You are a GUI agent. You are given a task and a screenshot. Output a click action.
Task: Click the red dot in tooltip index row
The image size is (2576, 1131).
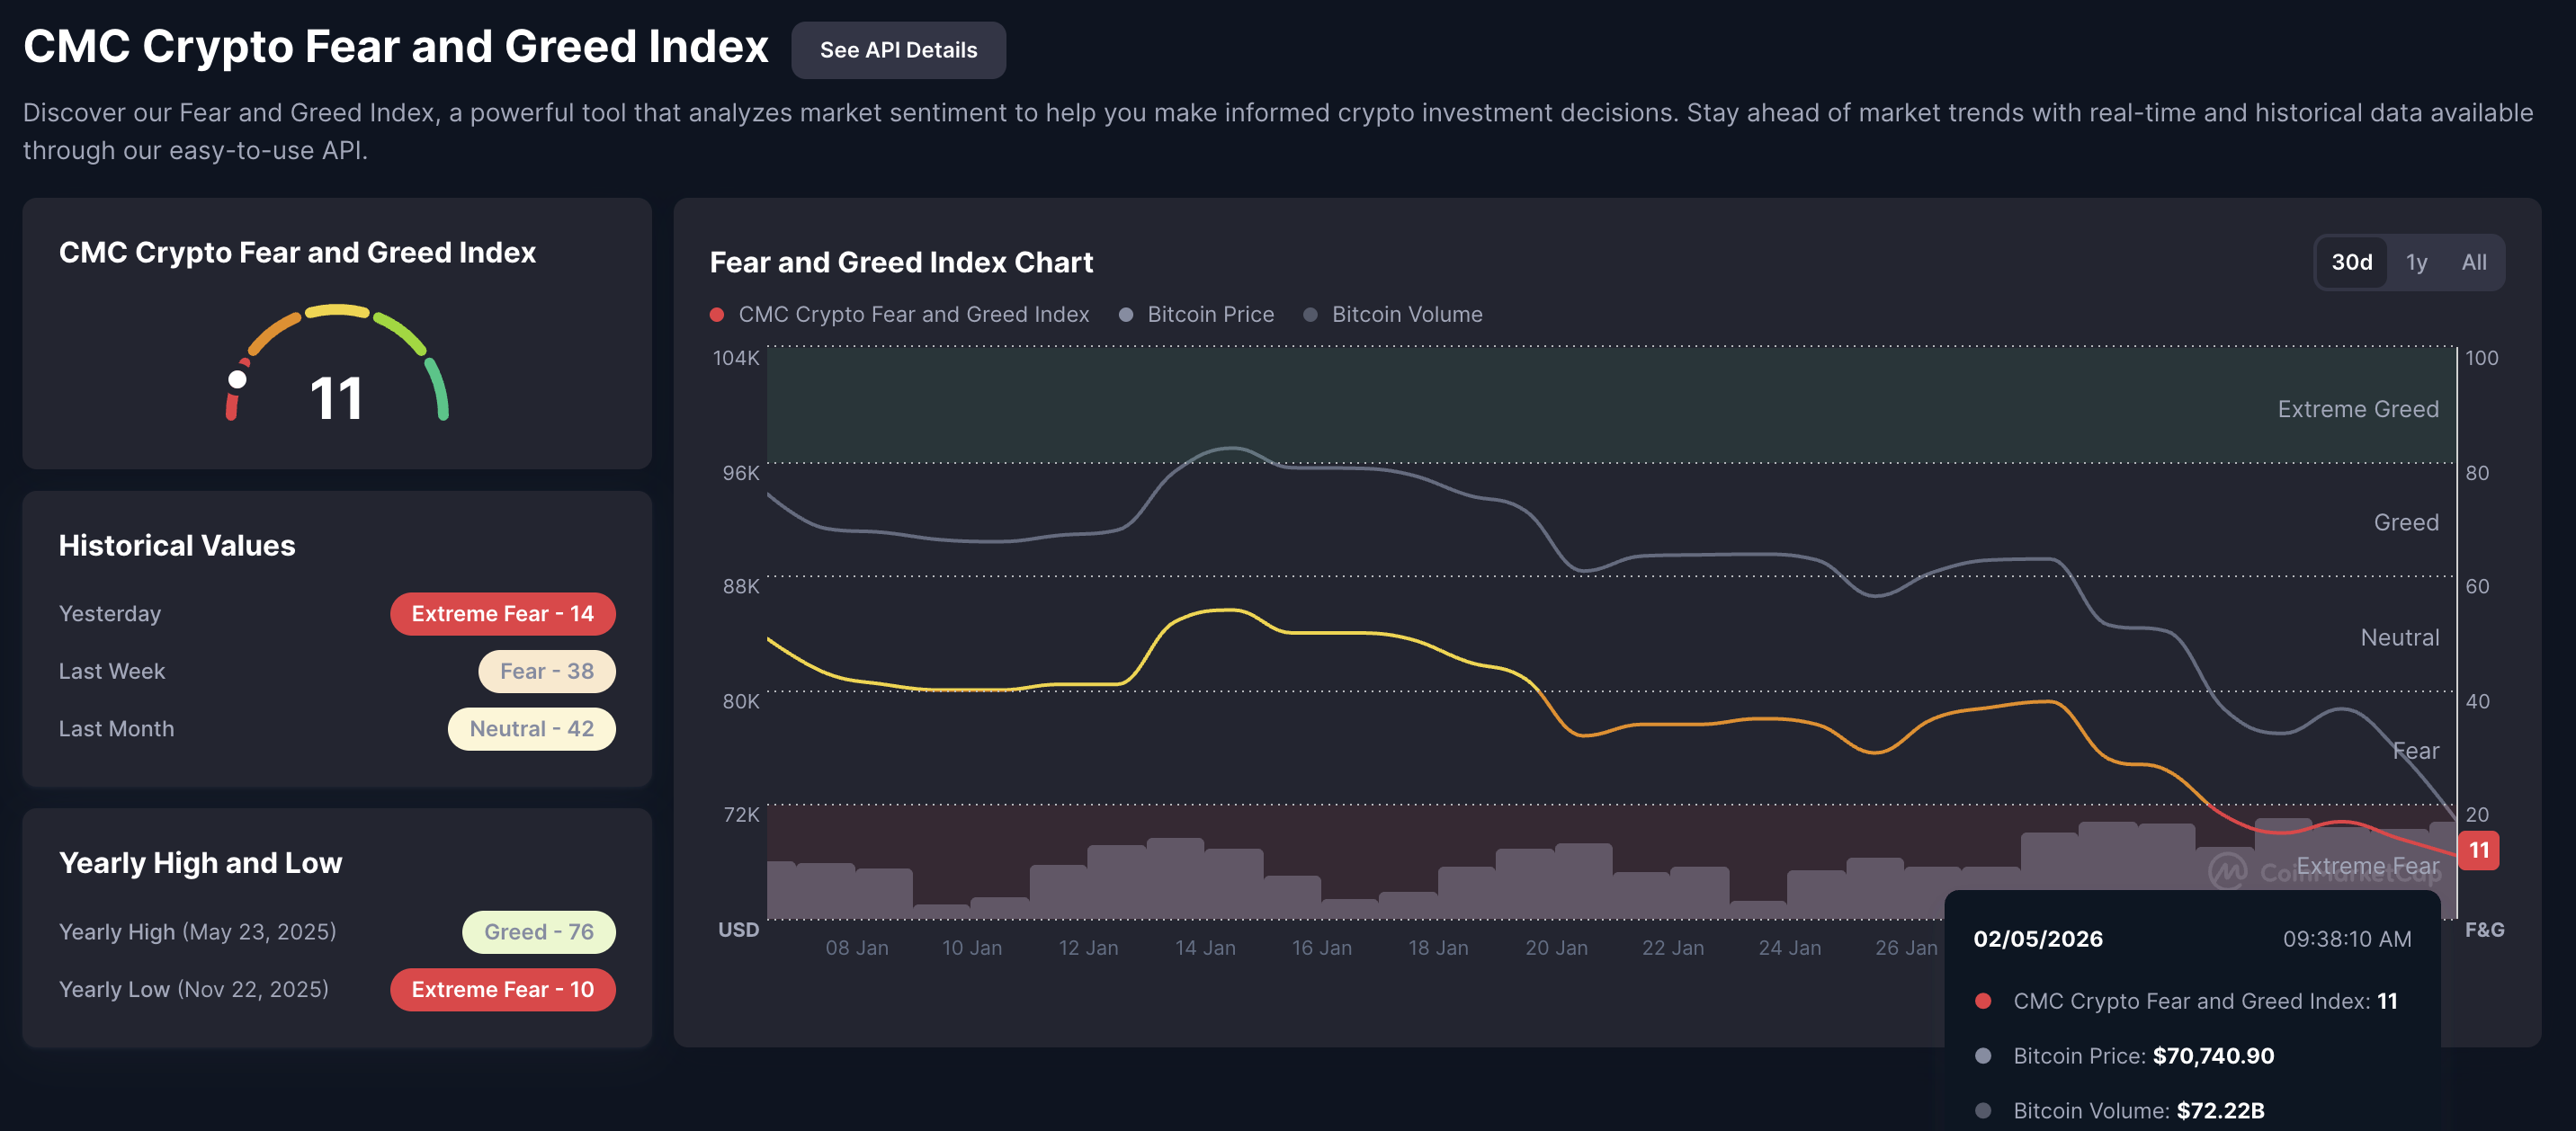(x=1983, y=1001)
